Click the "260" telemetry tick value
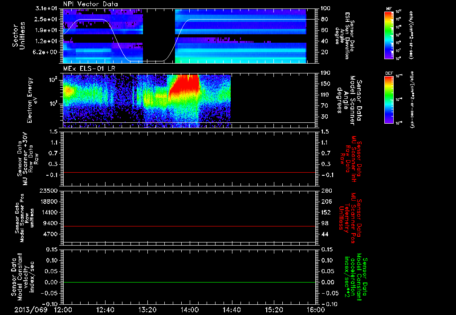 tap(326, 191)
